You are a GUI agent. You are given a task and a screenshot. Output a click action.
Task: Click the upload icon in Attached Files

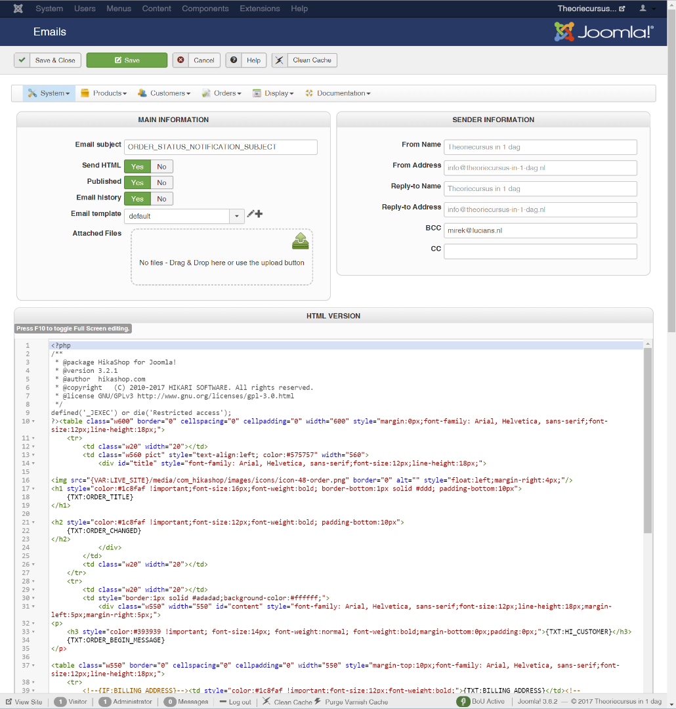301,241
